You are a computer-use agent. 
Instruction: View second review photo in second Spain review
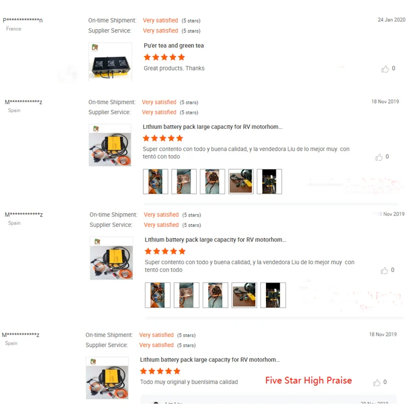click(x=187, y=295)
